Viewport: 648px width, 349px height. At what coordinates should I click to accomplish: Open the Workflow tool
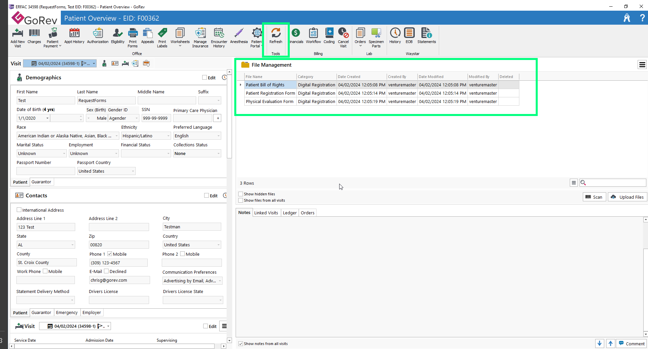[313, 36]
